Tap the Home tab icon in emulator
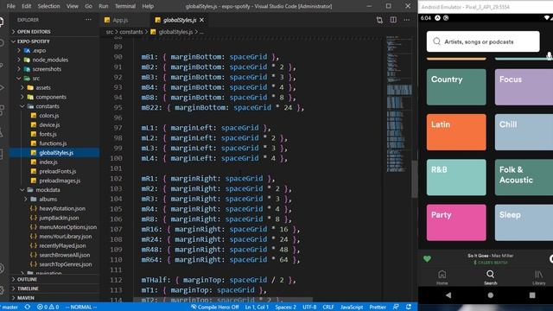The width and height of the screenshot is (553, 311). (442, 277)
